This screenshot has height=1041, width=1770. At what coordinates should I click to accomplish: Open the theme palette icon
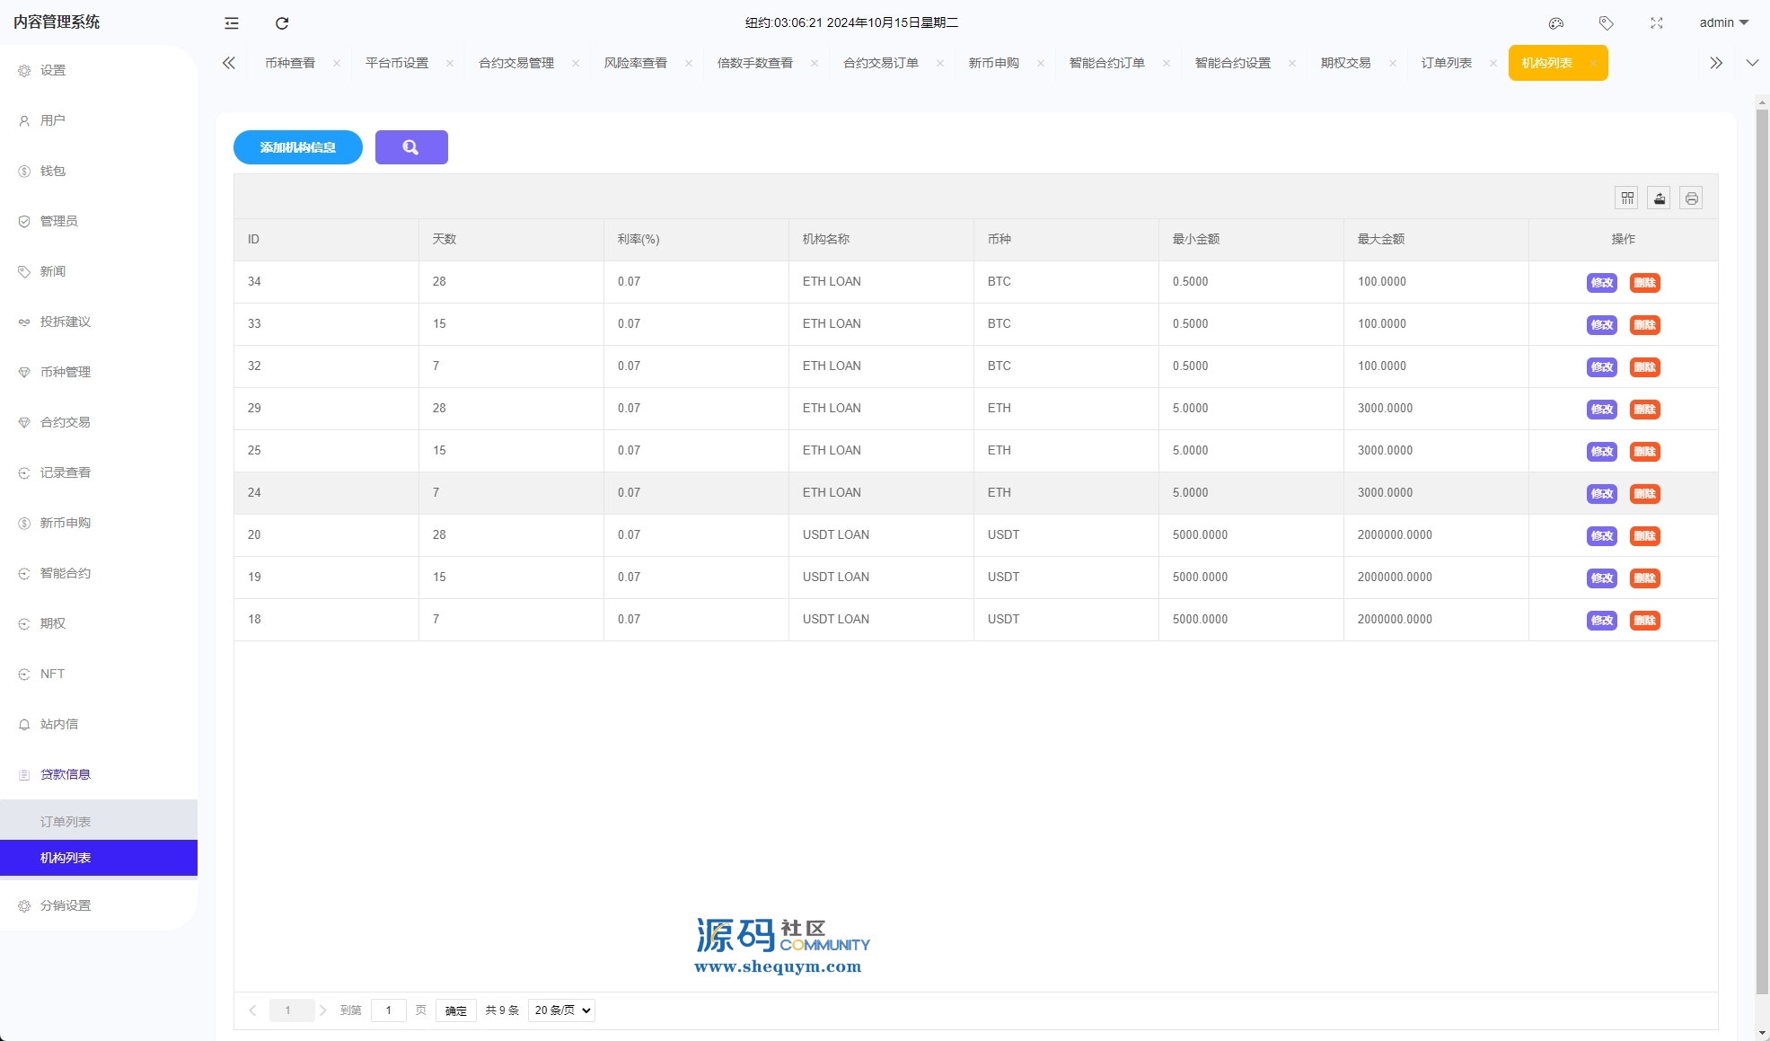click(1556, 23)
